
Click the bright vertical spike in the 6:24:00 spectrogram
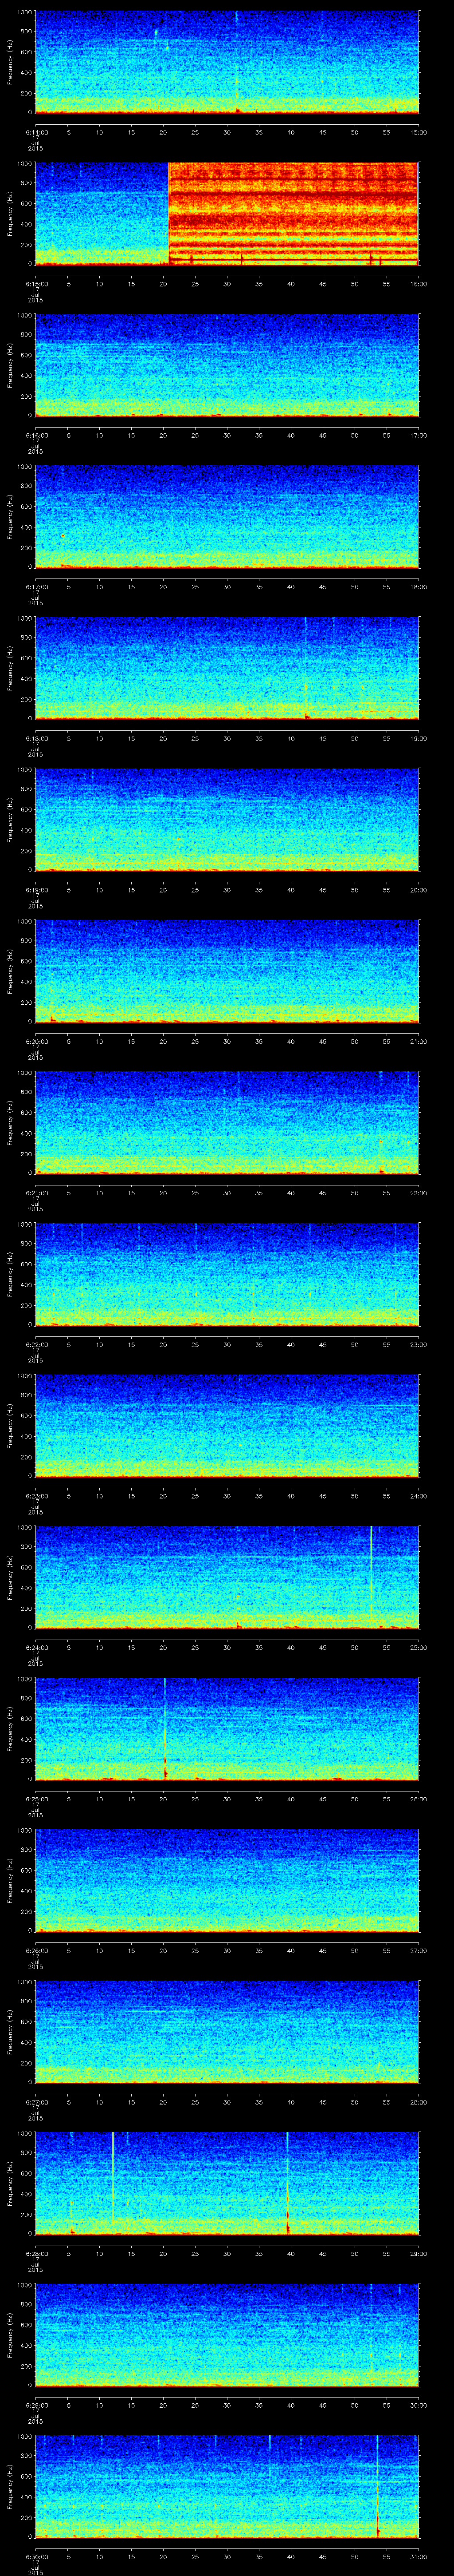(x=371, y=1576)
